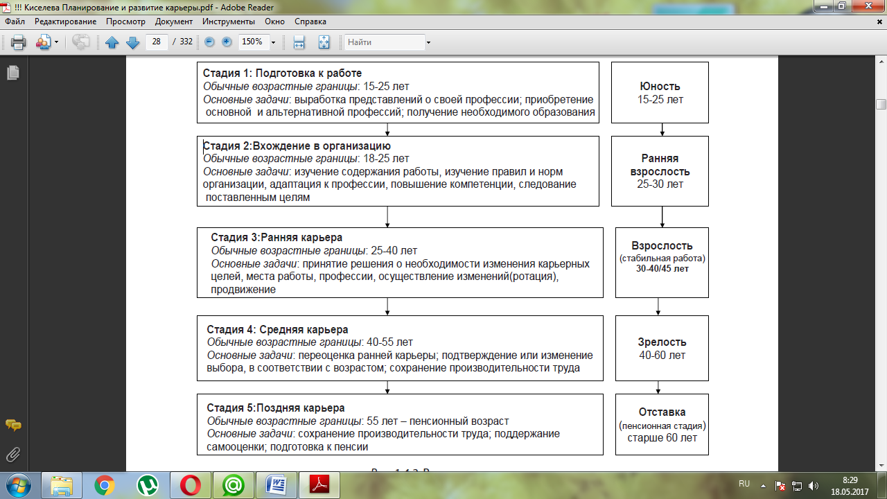
Task: Click the 'Юность' box label
Action: point(660,87)
